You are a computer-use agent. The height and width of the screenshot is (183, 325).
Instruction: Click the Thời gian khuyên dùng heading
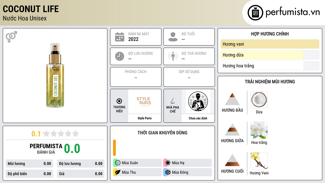tap(162, 132)
